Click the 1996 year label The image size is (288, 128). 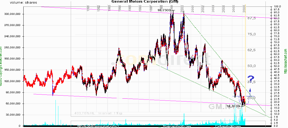click(140, 8)
